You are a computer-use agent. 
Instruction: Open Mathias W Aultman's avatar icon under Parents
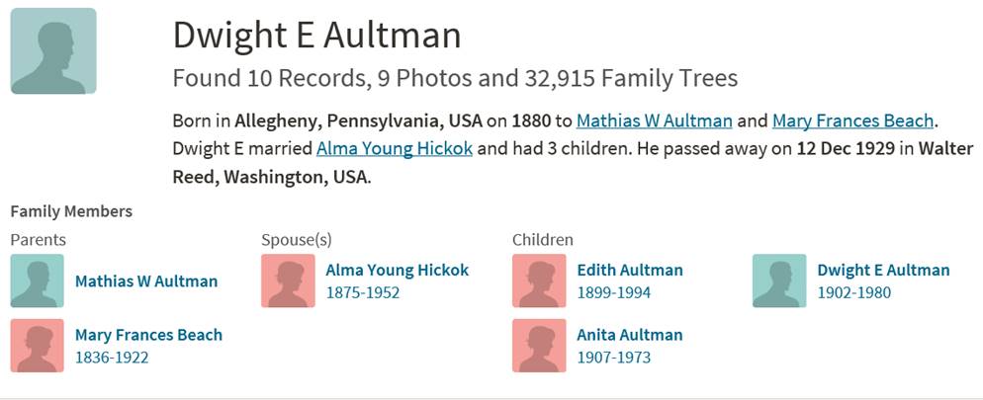(x=37, y=280)
